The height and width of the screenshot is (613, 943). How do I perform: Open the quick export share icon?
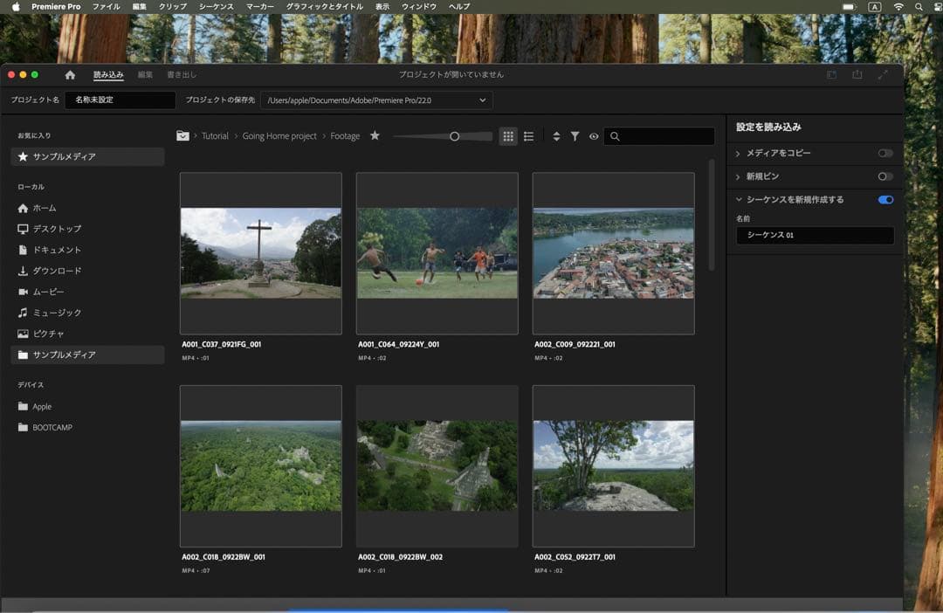click(857, 75)
